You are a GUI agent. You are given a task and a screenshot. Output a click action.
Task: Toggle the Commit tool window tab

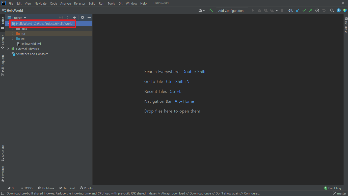point(3,42)
